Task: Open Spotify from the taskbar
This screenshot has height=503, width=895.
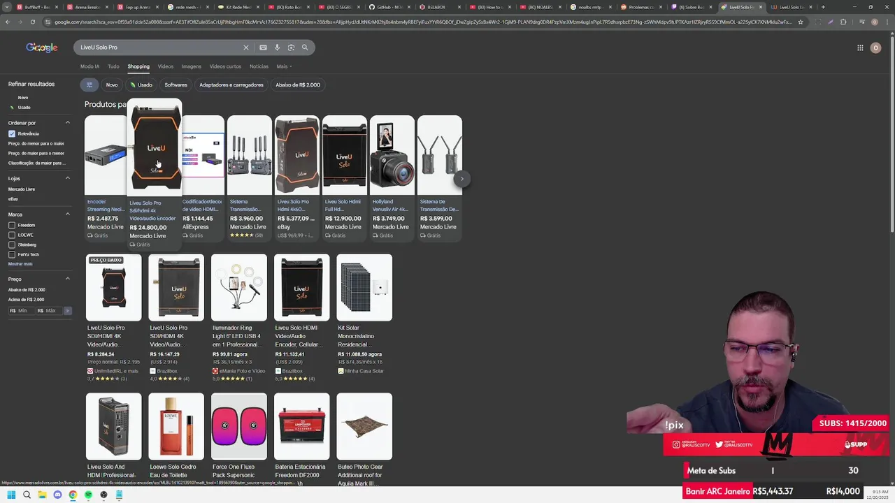Action: click(88, 495)
